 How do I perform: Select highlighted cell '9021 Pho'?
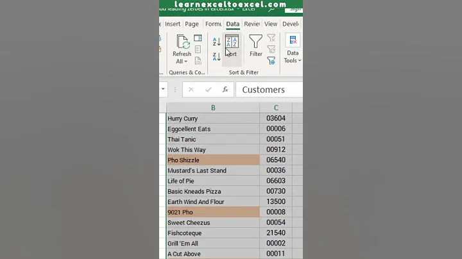[x=213, y=212]
